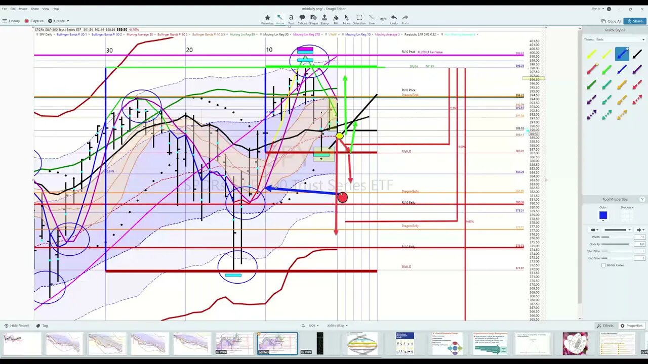The width and height of the screenshot is (648, 364).
Task: Open the Share menu
Action: (x=35, y=9)
